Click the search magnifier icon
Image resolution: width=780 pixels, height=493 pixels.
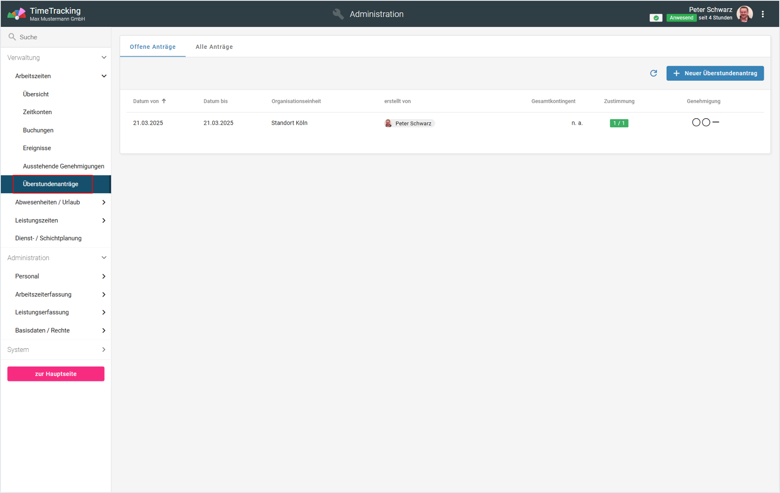click(x=12, y=37)
